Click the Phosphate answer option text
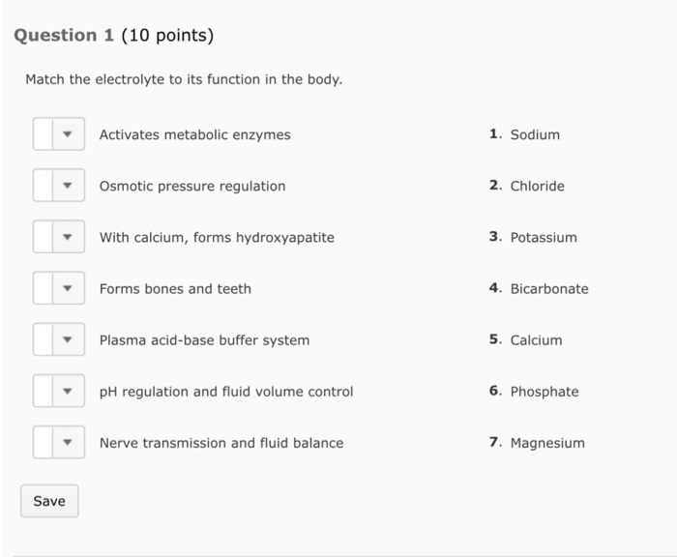 [x=545, y=392]
